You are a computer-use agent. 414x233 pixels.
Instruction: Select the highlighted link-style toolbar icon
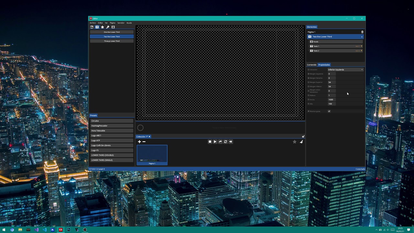pyautogui.click(x=97, y=27)
